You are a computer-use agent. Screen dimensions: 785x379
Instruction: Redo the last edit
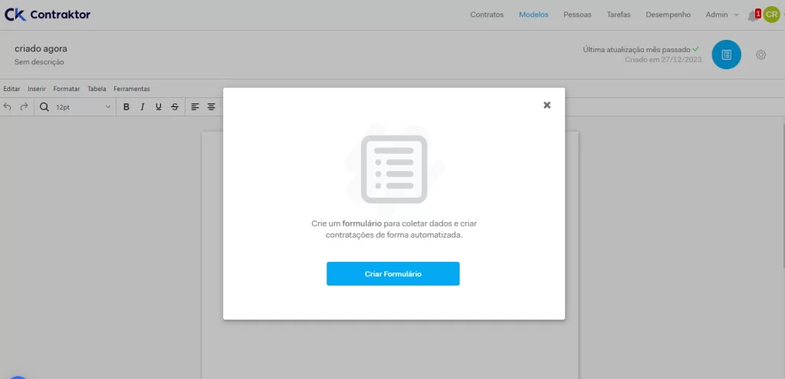(24, 106)
